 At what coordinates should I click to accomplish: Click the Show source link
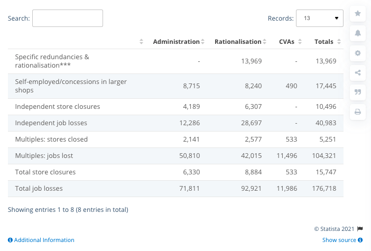[339, 240]
